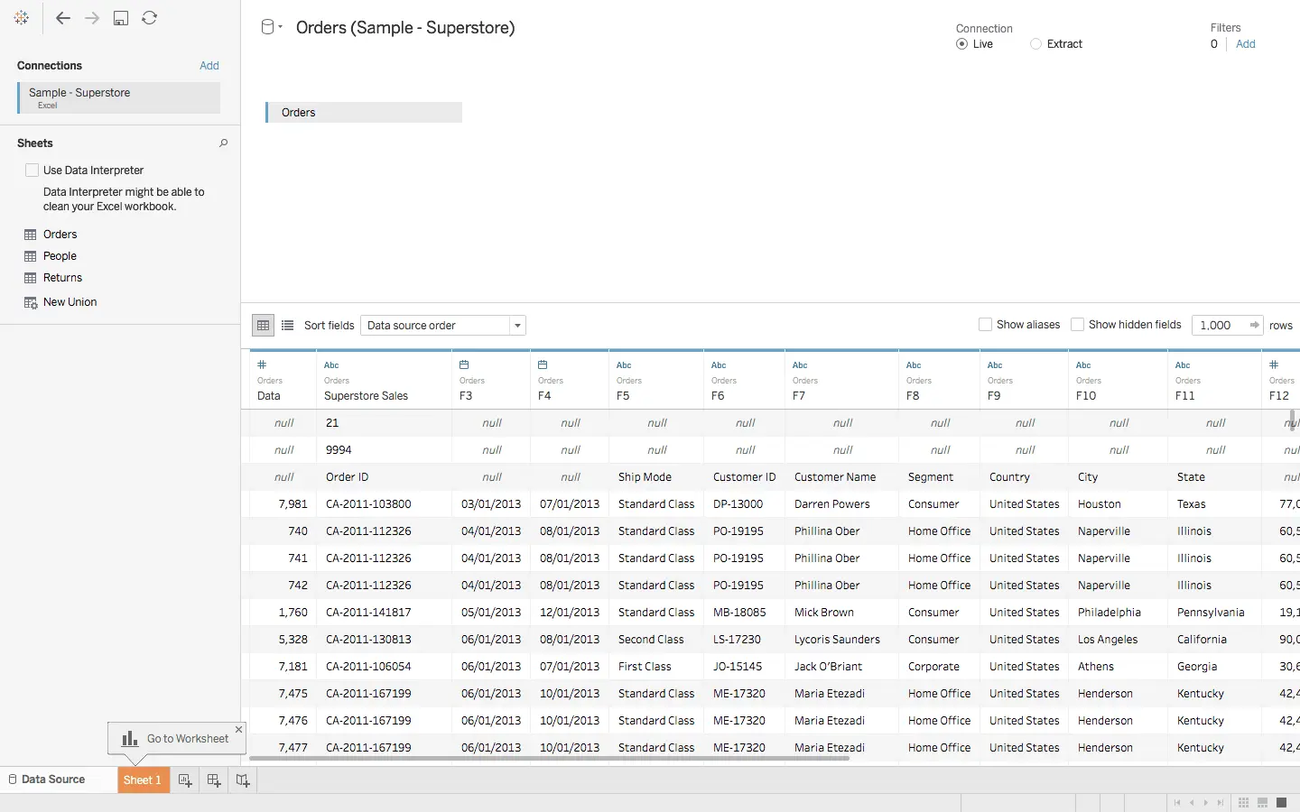The image size is (1300, 812).
Task: Open the Tableau logo start page
Action: tap(22, 18)
